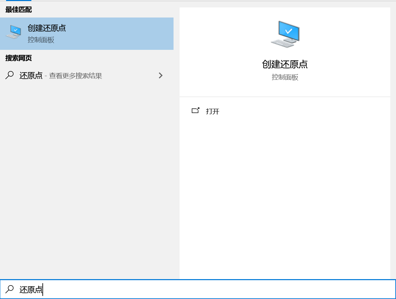396x299 pixels.
Task: Click 控制面板 subtitle under best match
Action: [41, 40]
